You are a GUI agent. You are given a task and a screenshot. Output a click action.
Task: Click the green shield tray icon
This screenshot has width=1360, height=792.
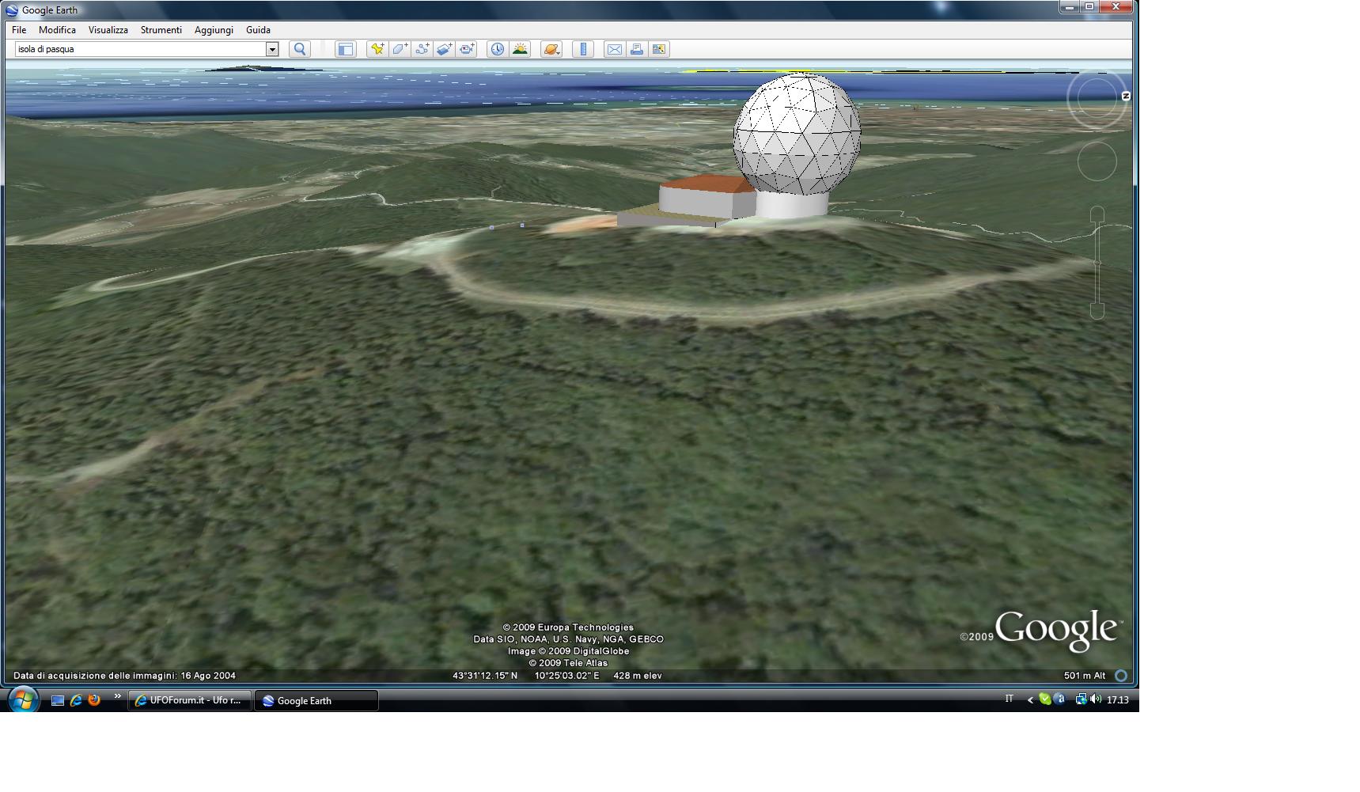point(1045,699)
